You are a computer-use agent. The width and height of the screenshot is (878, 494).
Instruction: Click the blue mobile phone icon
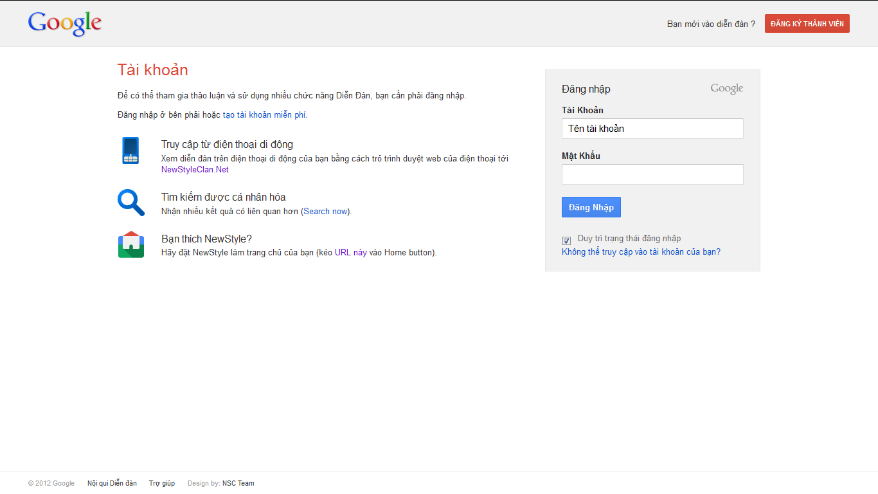(130, 151)
